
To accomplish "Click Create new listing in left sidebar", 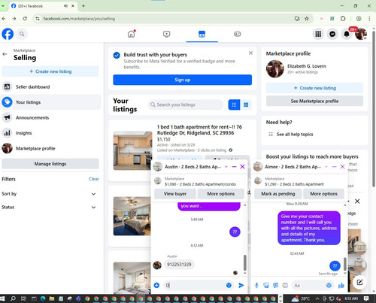I will [x=50, y=71].
